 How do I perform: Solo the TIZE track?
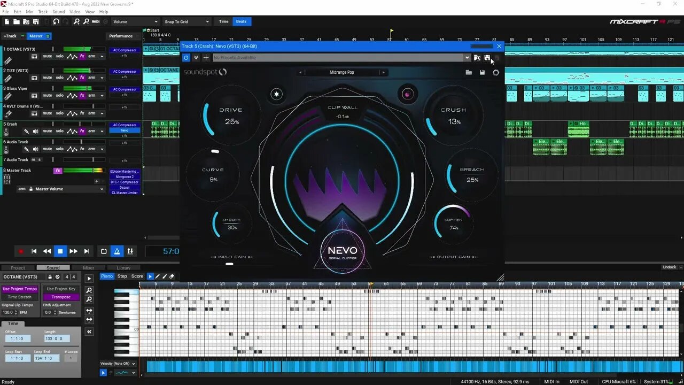pyautogui.click(x=60, y=78)
